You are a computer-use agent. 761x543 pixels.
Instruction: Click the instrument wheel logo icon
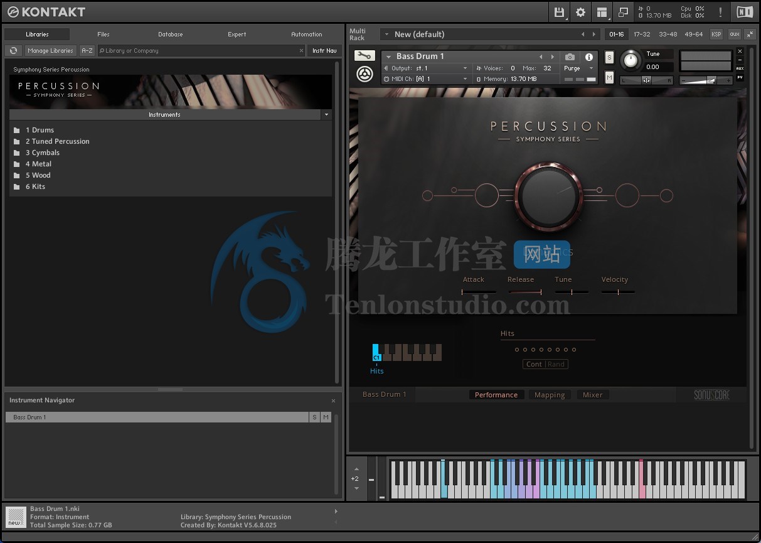(365, 74)
